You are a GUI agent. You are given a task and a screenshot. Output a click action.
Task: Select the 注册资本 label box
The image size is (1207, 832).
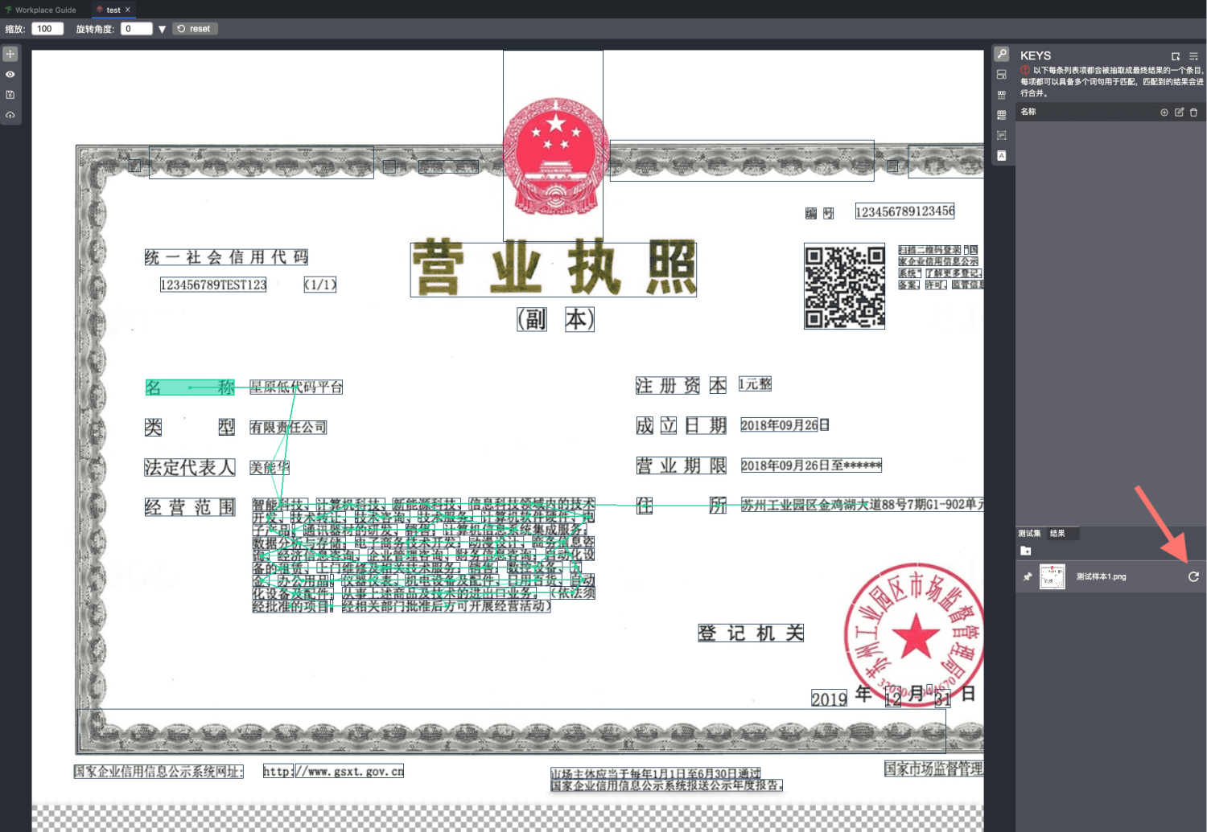coord(681,386)
